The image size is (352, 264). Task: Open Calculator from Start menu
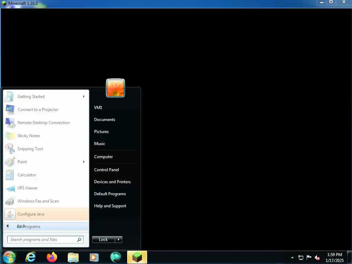click(46, 175)
